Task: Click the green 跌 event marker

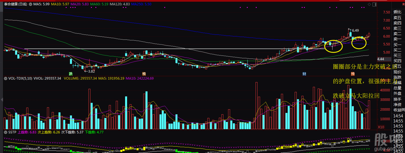Action: [71, 73]
